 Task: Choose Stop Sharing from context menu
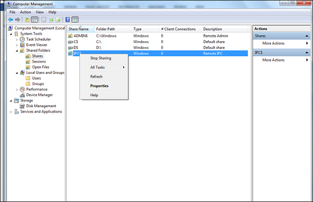tap(104, 58)
